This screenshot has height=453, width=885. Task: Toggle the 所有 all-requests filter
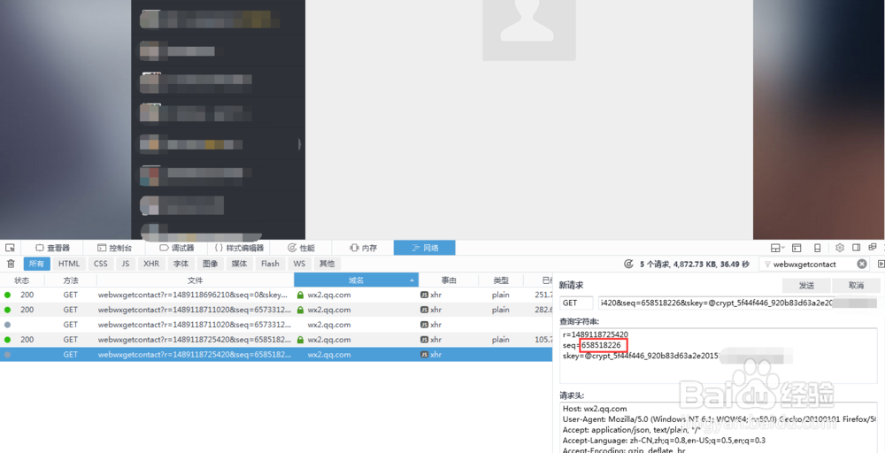click(36, 264)
